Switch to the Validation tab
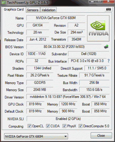The width and height of the screenshot is (115, 142). tap(49, 10)
